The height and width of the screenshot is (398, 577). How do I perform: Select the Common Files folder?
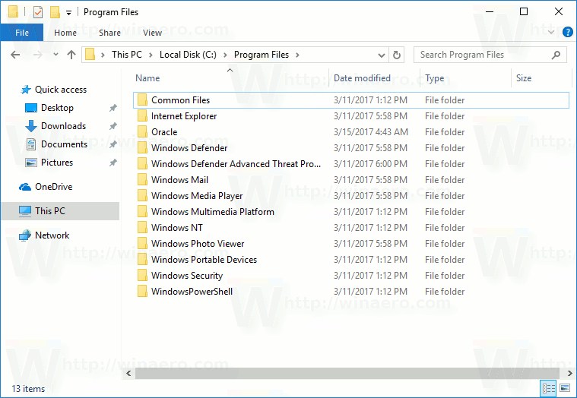pos(351,100)
